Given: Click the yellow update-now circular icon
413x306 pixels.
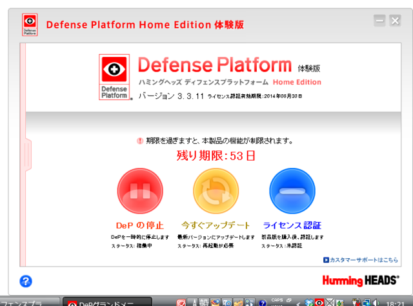Looking at the screenshot, I should [216, 191].
